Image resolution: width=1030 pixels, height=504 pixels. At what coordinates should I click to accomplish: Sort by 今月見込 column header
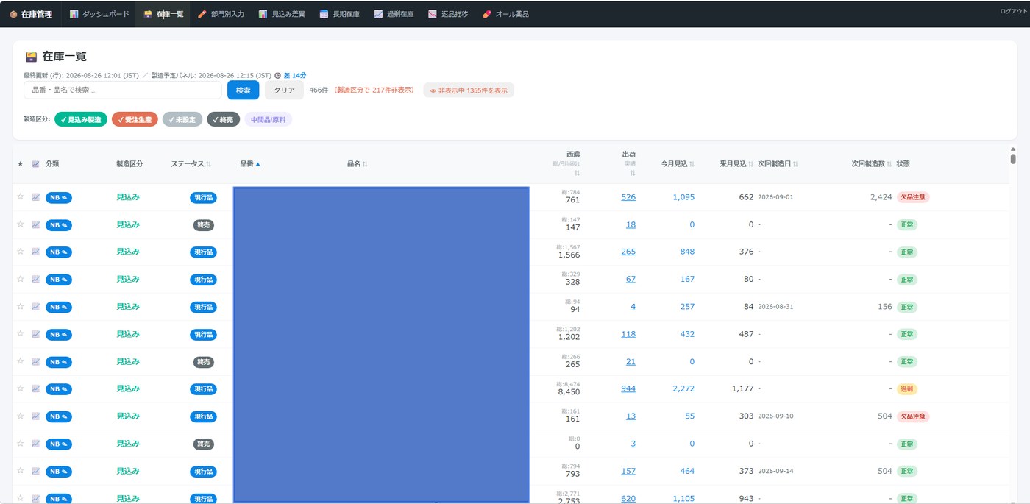(x=677, y=164)
